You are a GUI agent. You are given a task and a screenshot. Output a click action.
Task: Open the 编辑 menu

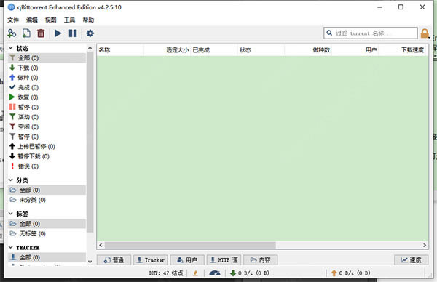pos(32,20)
